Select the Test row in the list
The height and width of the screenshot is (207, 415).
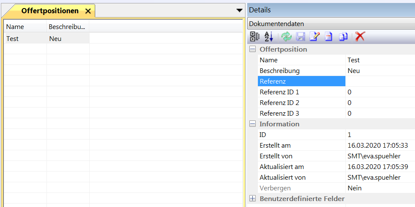pos(26,38)
